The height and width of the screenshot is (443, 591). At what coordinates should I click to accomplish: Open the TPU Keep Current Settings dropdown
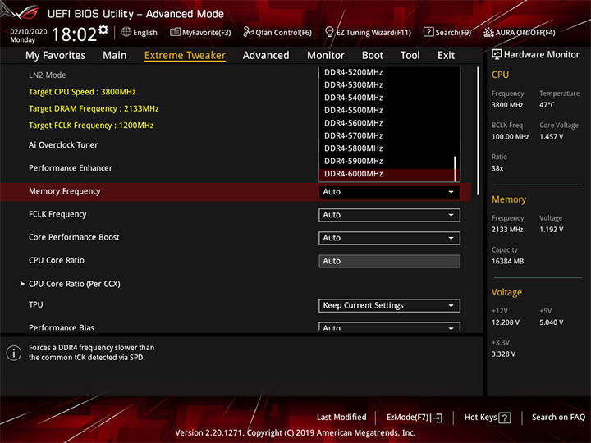[x=389, y=305]
